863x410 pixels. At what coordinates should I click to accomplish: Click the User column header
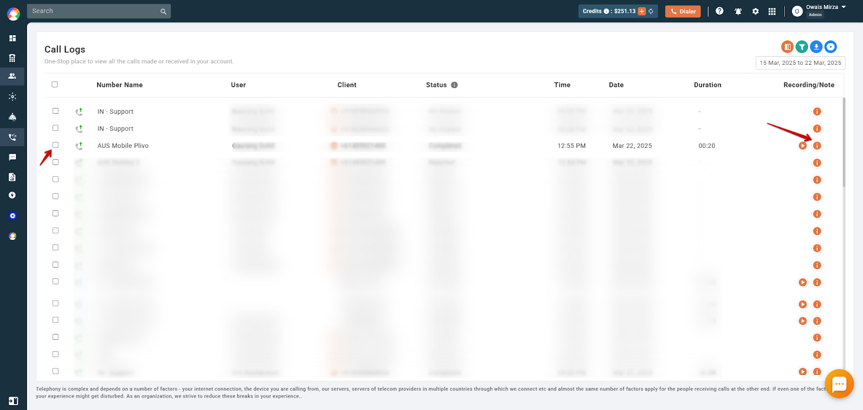click(x=238, y=85)
